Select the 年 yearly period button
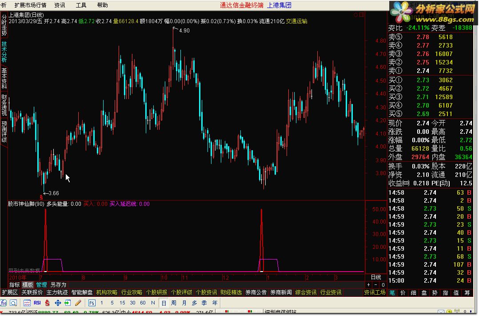 coord(215,303)
